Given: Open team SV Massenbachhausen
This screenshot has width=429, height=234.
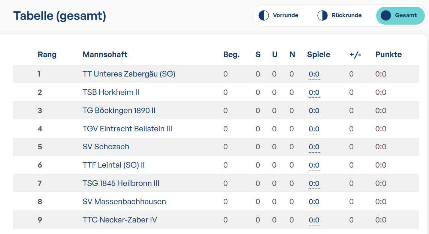Looking at the screenshot, I should click(x=124, y=202).
